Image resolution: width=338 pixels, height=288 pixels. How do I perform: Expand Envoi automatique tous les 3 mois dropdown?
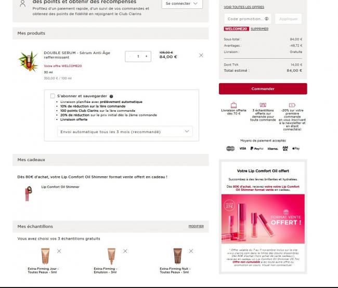pyautogui.click(x=125, y=132)
